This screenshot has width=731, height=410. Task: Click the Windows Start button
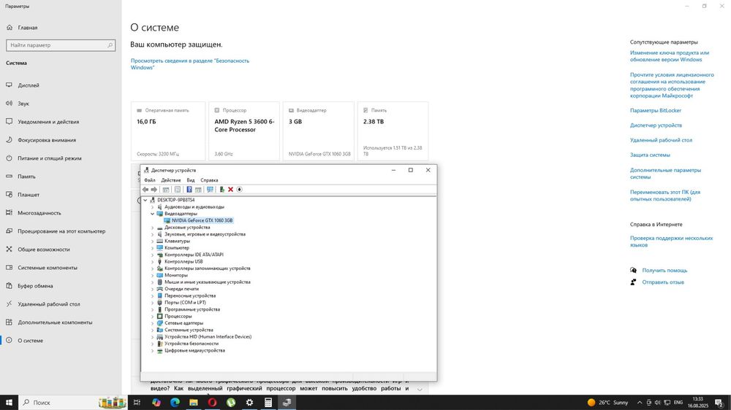coord(9,403)
